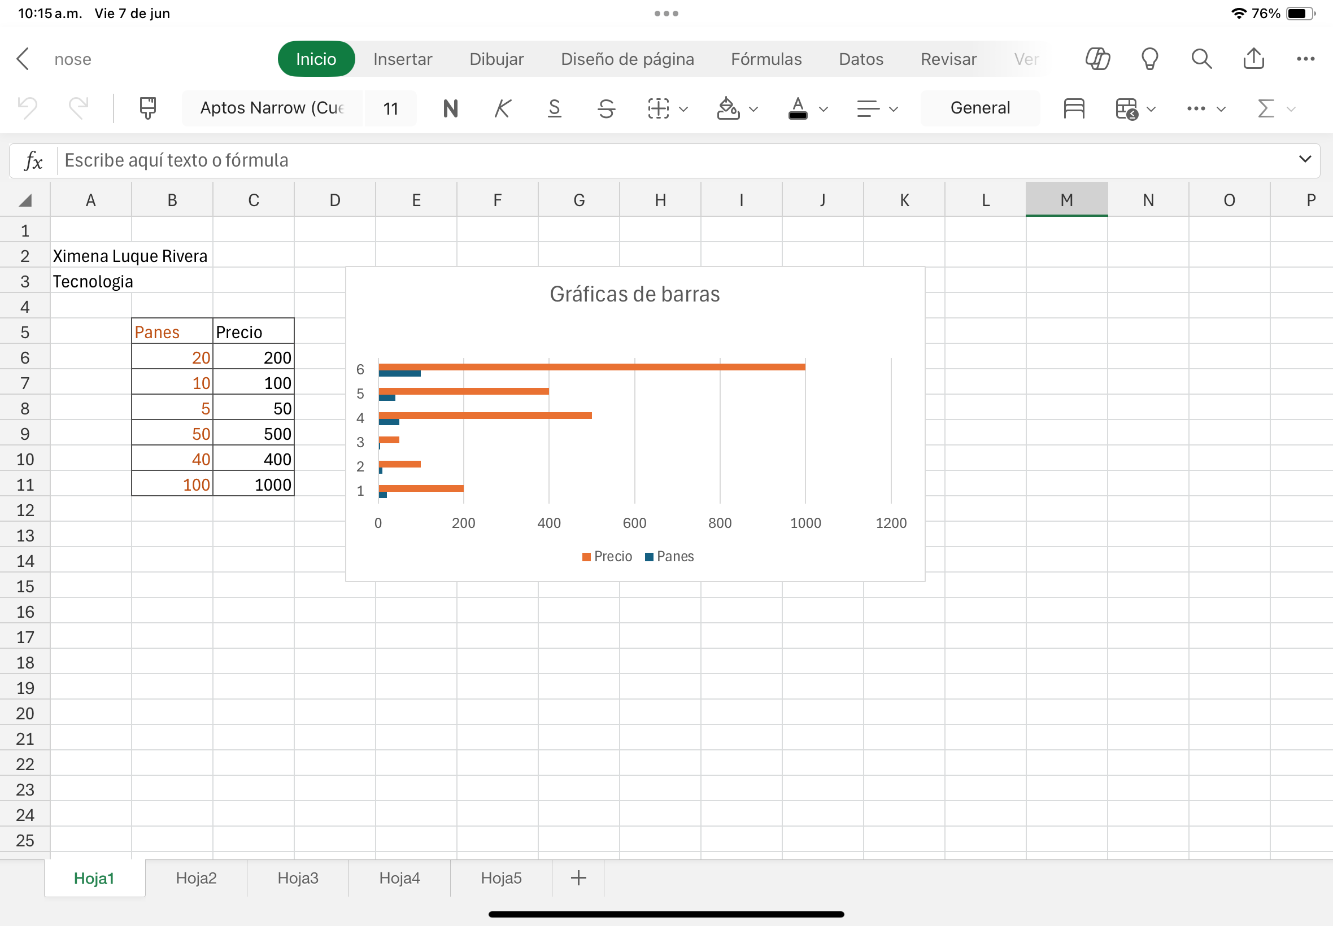Viewport: 1333px width, 926px height.
Task: Click the back arrow beside nose
Action: [x=23, y=59]
